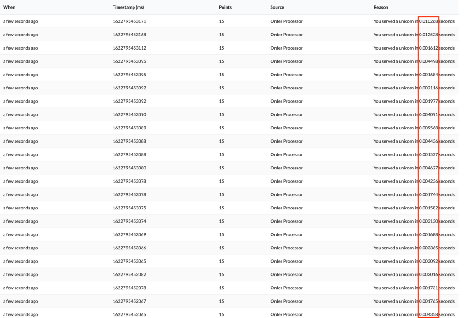Select timestamp 1622795453069 row
465x318 pixels.
[229, 235]
